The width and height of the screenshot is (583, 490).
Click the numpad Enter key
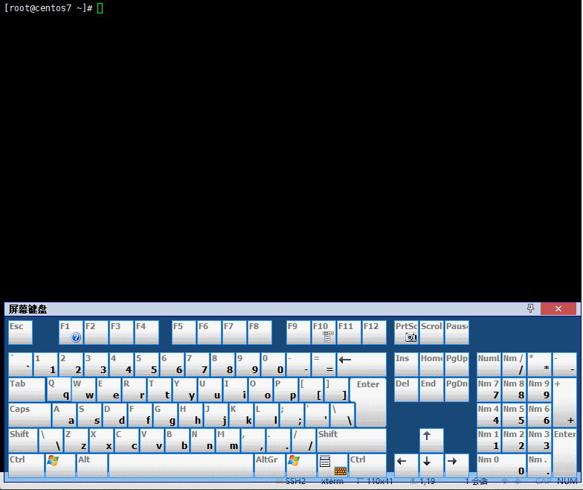564,453
